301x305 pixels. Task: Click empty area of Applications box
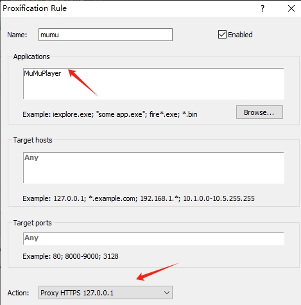(171, 88)
